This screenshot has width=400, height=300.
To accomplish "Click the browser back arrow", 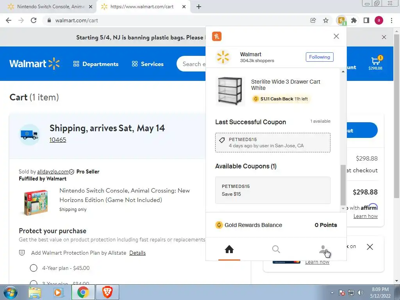I will pyautogui.click(x=9, y=20).
